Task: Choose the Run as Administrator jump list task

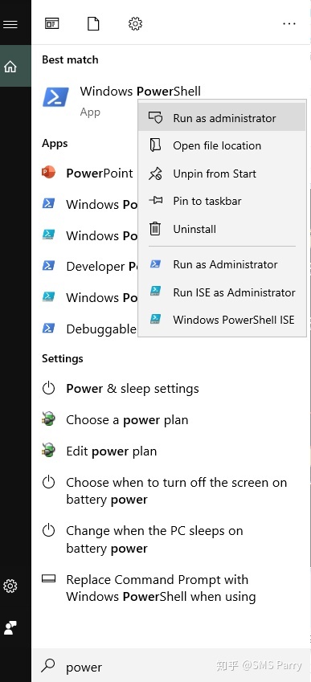Action: click(x=222, y=264)
